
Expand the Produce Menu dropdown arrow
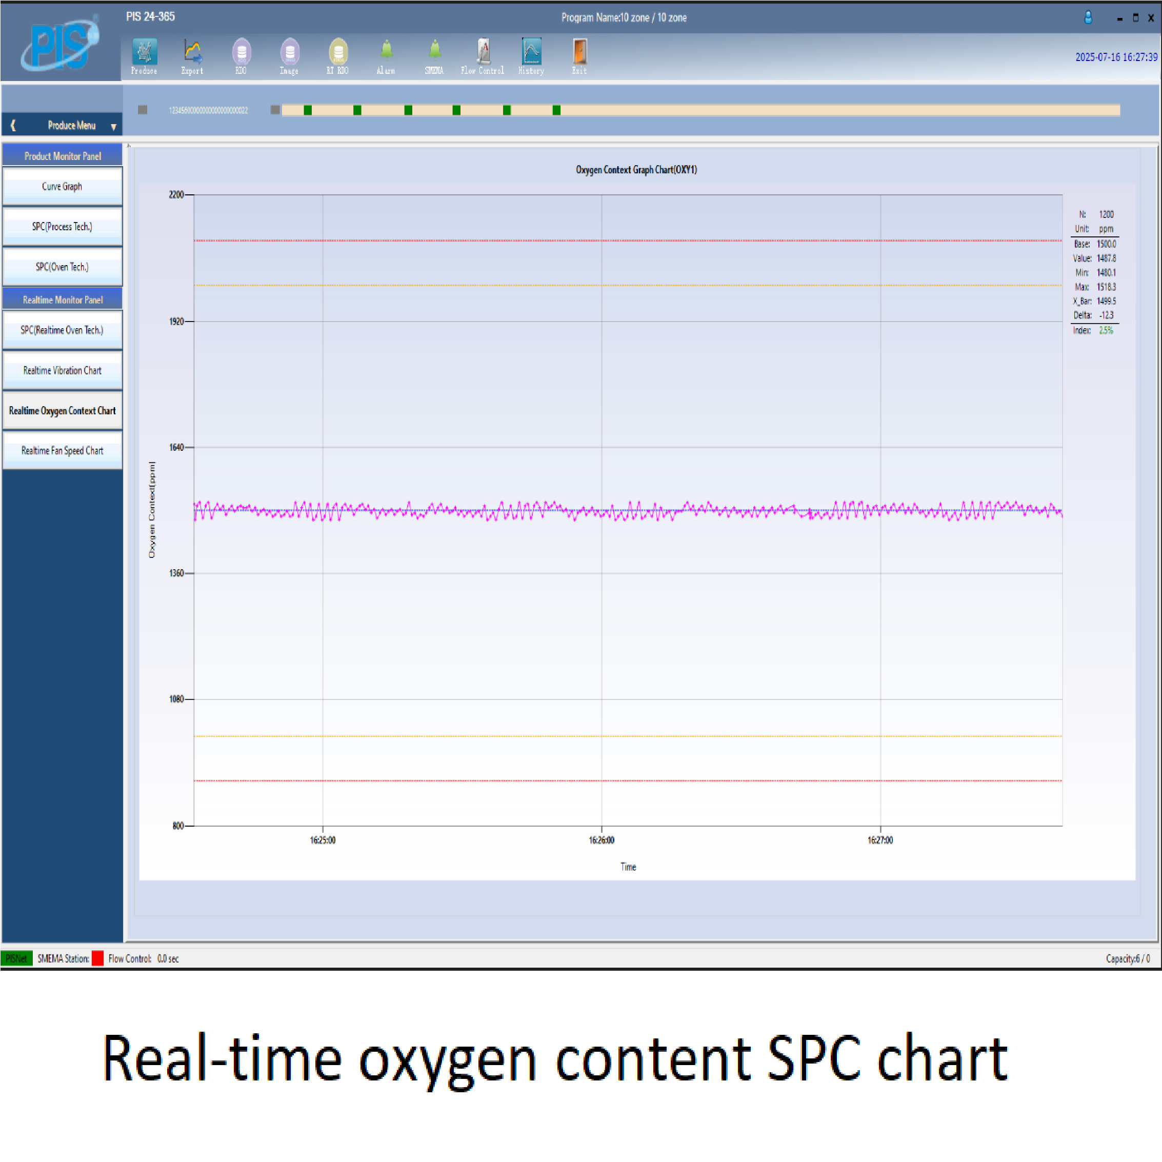point(114,127)
